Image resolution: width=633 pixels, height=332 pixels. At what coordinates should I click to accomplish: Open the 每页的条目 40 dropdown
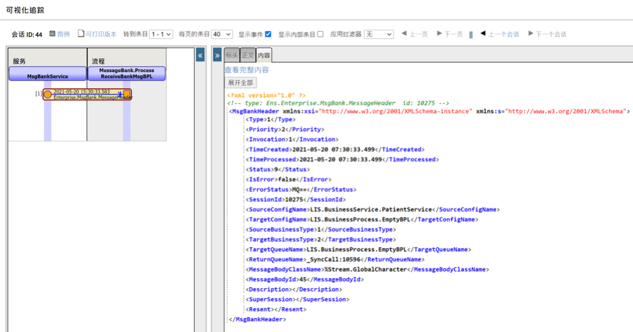pyautogui.click(x=222, y=34)
